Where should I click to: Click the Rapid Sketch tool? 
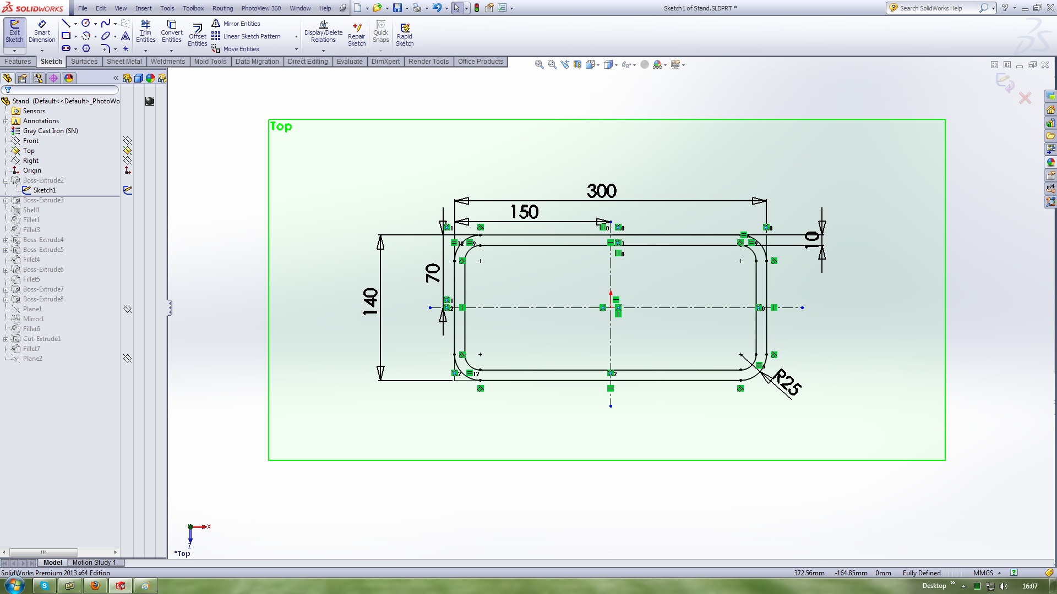(405, 35)
